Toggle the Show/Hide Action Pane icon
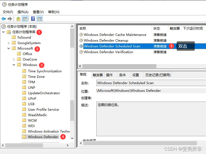Viewport: 206px width, 154px height. 39,19
